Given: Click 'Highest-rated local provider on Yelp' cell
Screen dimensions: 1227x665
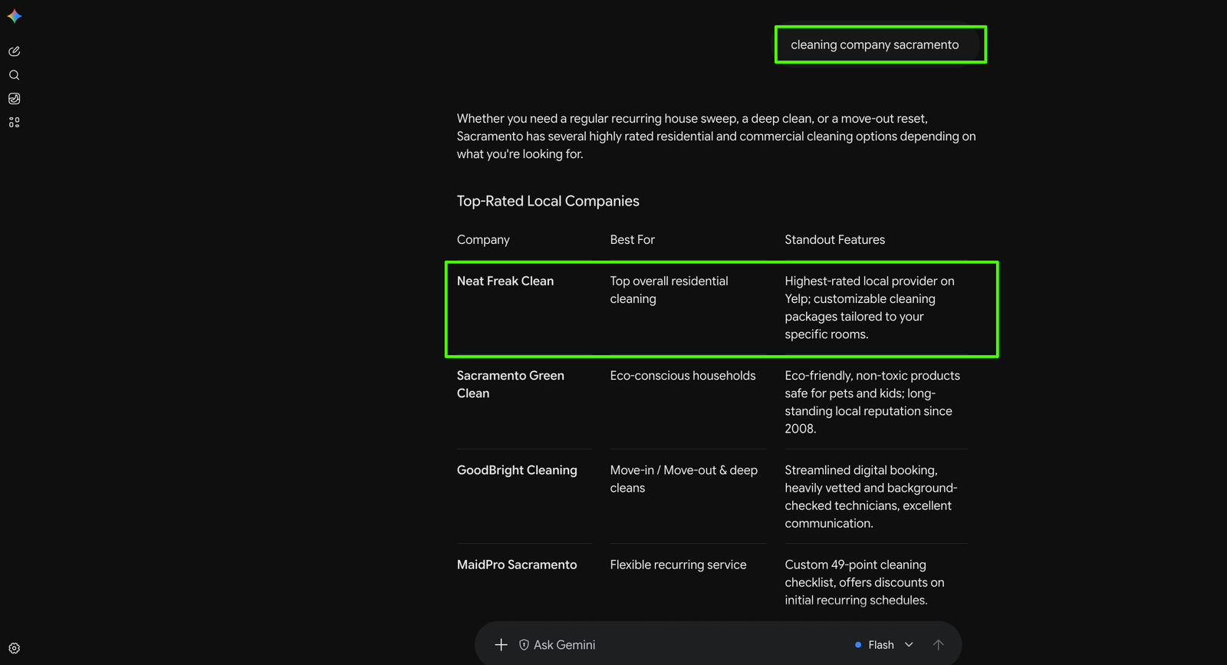Looking at the screenshot, I should [870, 308].
